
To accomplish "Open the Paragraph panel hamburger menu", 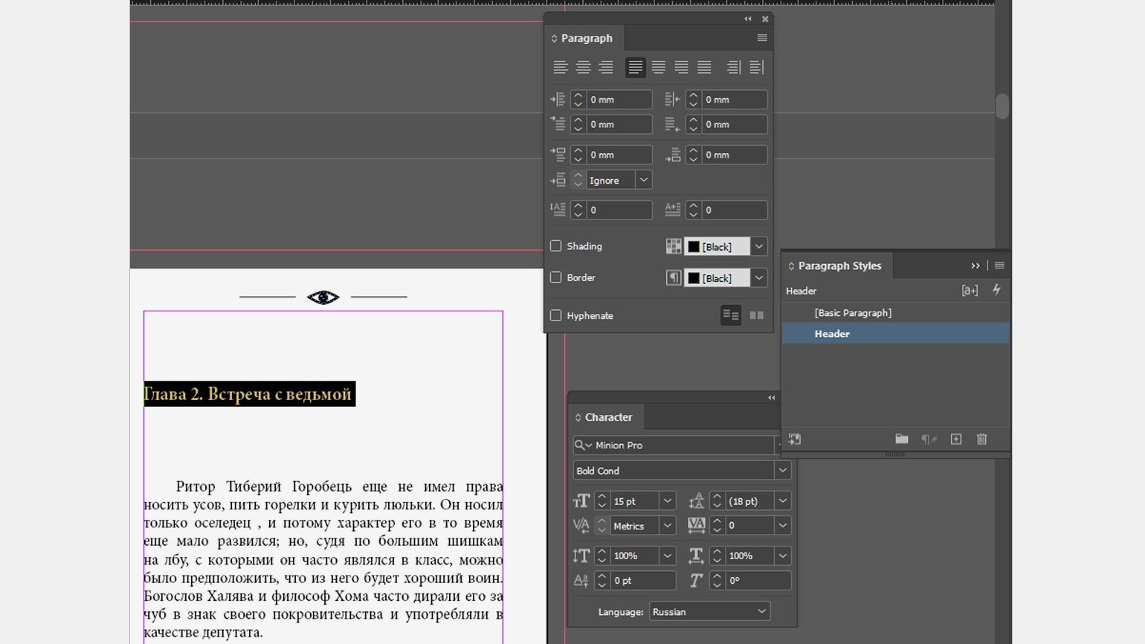I will click(x=762, y=38).
